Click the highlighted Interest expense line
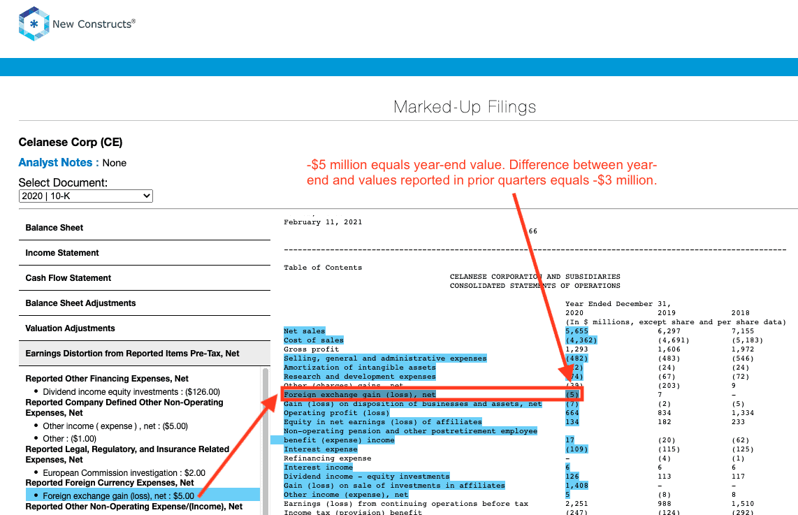 321,449
